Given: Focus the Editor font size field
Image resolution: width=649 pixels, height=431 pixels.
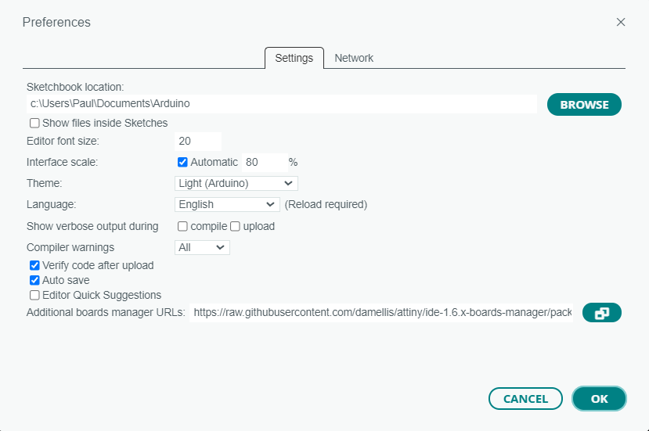Looking at the screenshot, I should click(198, 141).
